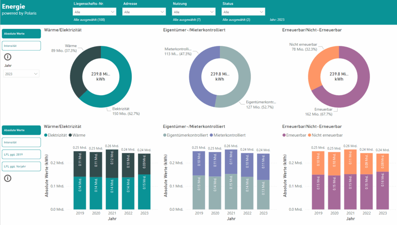Open the Jahr 2023 dropdown
The image size is (397, 225).
(x=21, y=73)
